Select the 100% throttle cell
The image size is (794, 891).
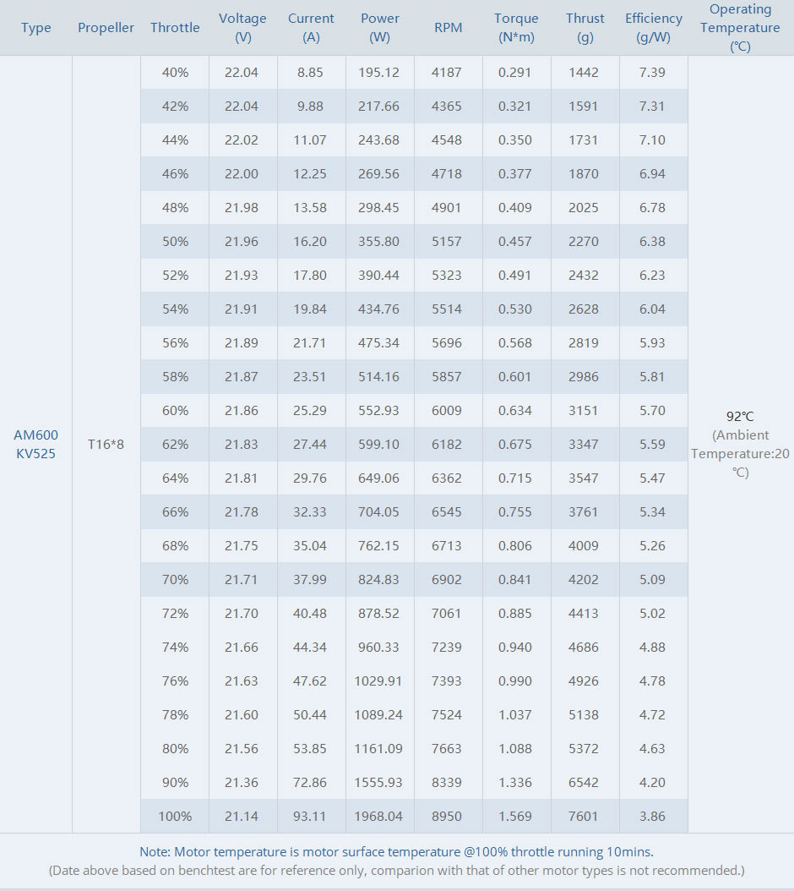[175, 817]
